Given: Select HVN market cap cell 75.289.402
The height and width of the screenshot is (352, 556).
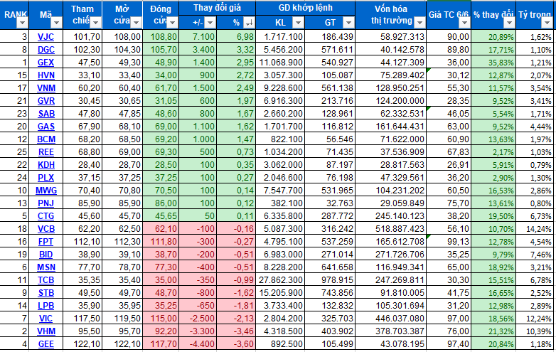Looking at the screenshot, I should click(390, 75).
